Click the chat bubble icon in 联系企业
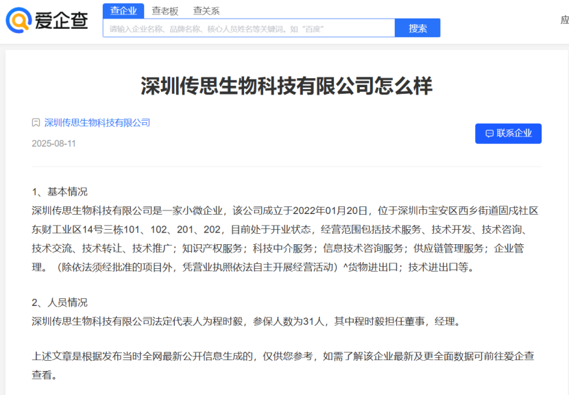Viewport: 569px width, 395px height. 489,134
